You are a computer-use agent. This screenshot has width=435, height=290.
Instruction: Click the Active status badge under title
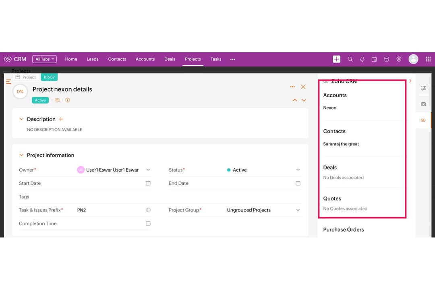[40, 100]
